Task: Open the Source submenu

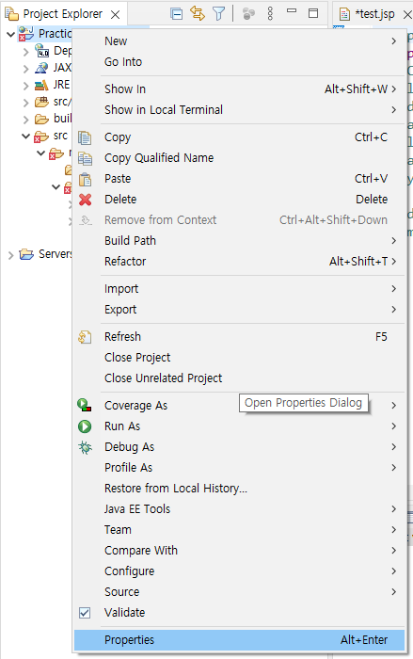Action: [x=240, y=592]
